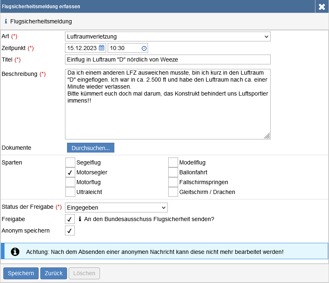This screenshot has height=283, width=329.
Task: Click info icon next to Bundesausschuss text
Action: click(x=80, y=219)
